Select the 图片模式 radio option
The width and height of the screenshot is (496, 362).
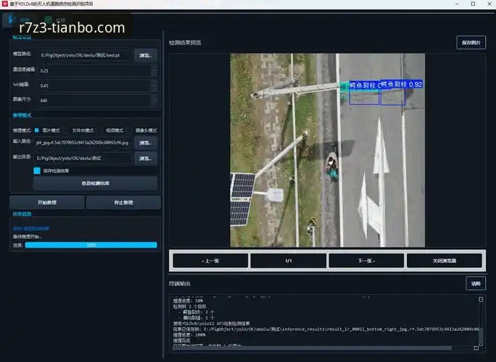(37, 130)
